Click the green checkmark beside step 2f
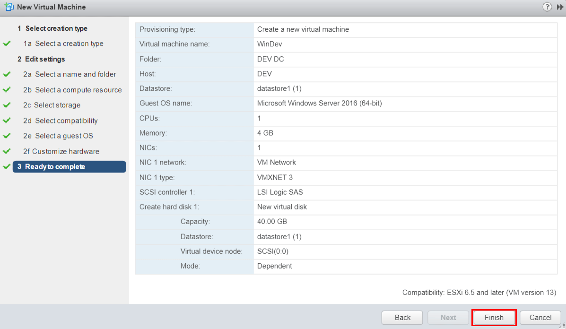Screen dimensions: 566x329 7,151
